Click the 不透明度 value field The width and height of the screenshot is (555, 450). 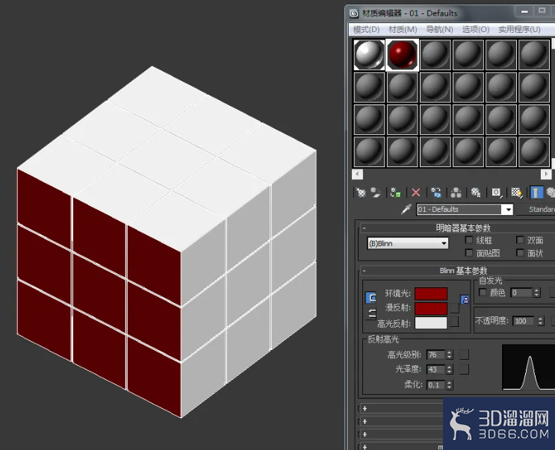click(x=524, y=321)
